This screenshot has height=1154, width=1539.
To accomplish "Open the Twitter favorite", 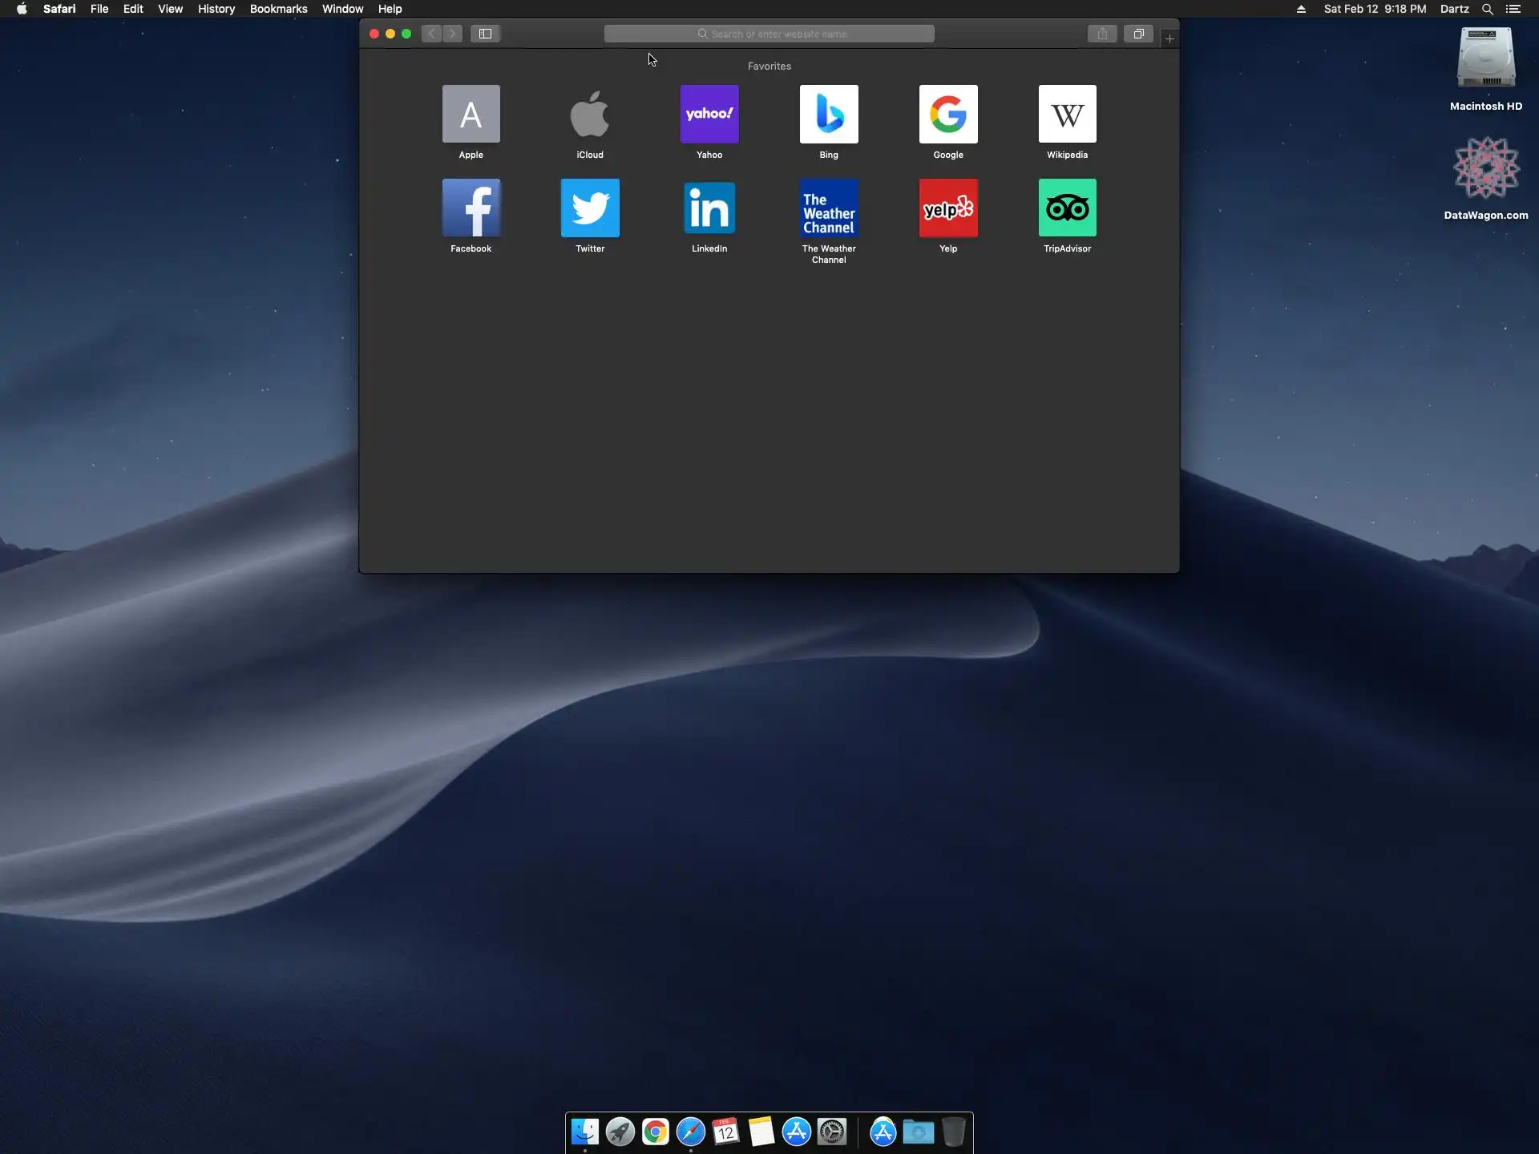I will tap(590, 208).
